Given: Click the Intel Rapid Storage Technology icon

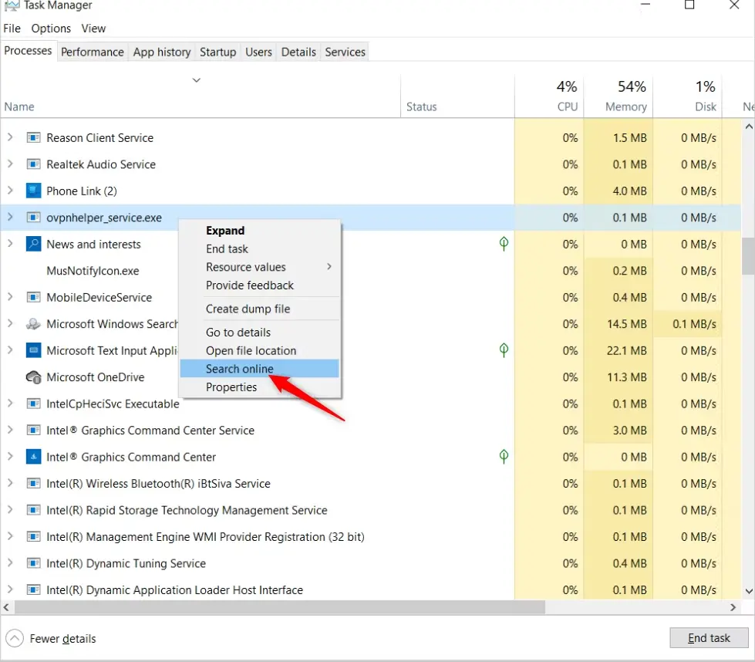Looking at the screenshot, I should click(x=33, y=510).
